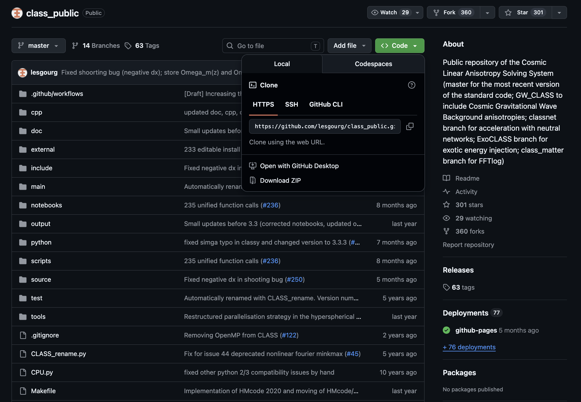Click the Activity pulse icon in About
Screen dimensions: 581x402
coord(446,192)
